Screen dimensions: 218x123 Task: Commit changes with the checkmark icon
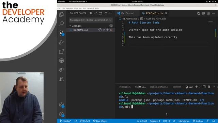click(96, 13)
